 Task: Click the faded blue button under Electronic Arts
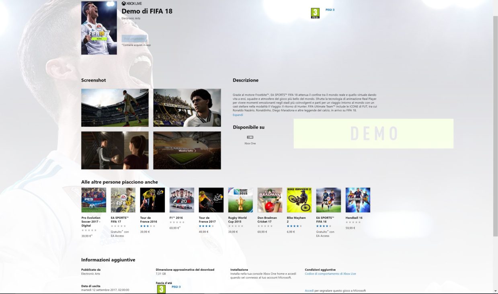[134, 39]
